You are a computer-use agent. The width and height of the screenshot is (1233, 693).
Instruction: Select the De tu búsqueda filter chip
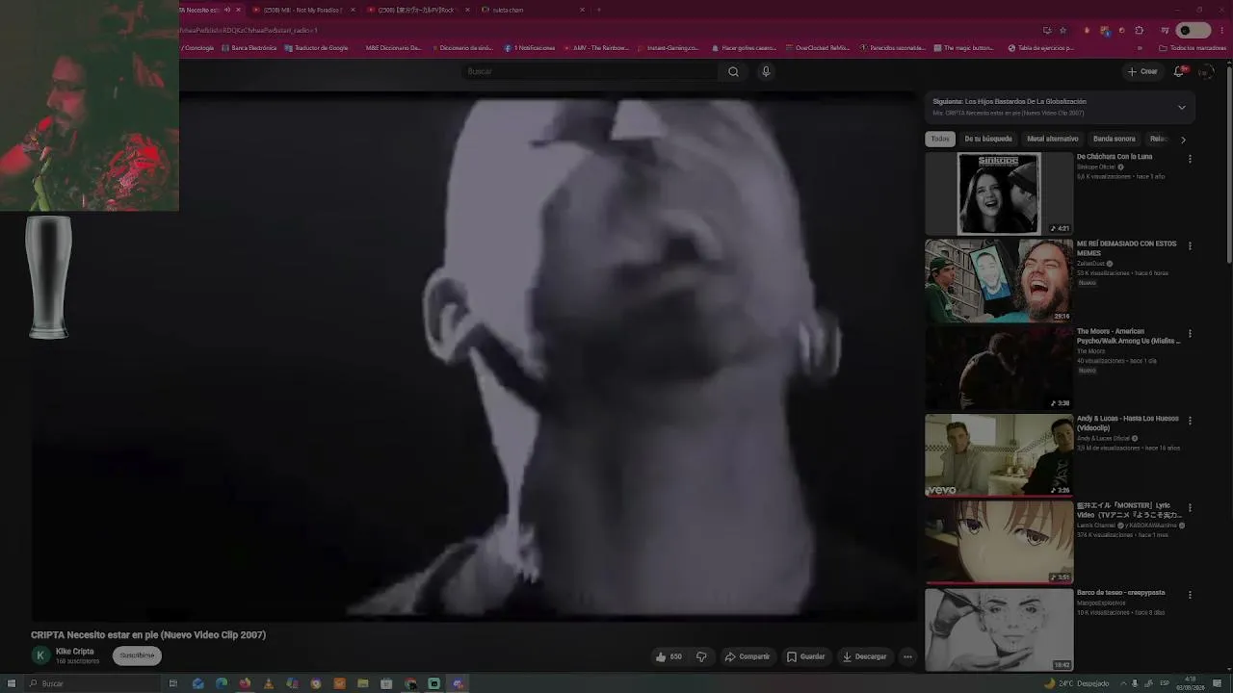tap(988, 139)
